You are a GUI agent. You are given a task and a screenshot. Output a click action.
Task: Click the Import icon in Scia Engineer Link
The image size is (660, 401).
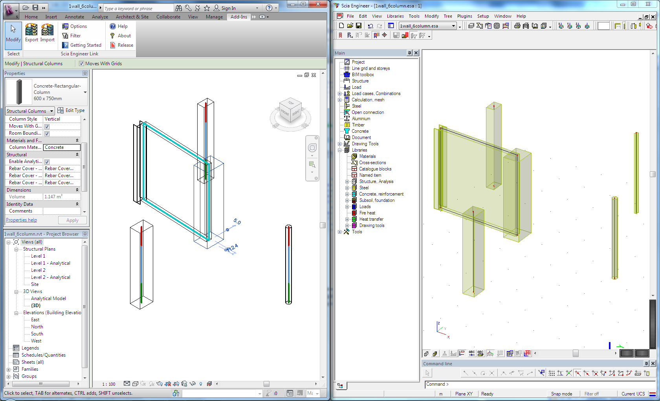click(48, 33)
